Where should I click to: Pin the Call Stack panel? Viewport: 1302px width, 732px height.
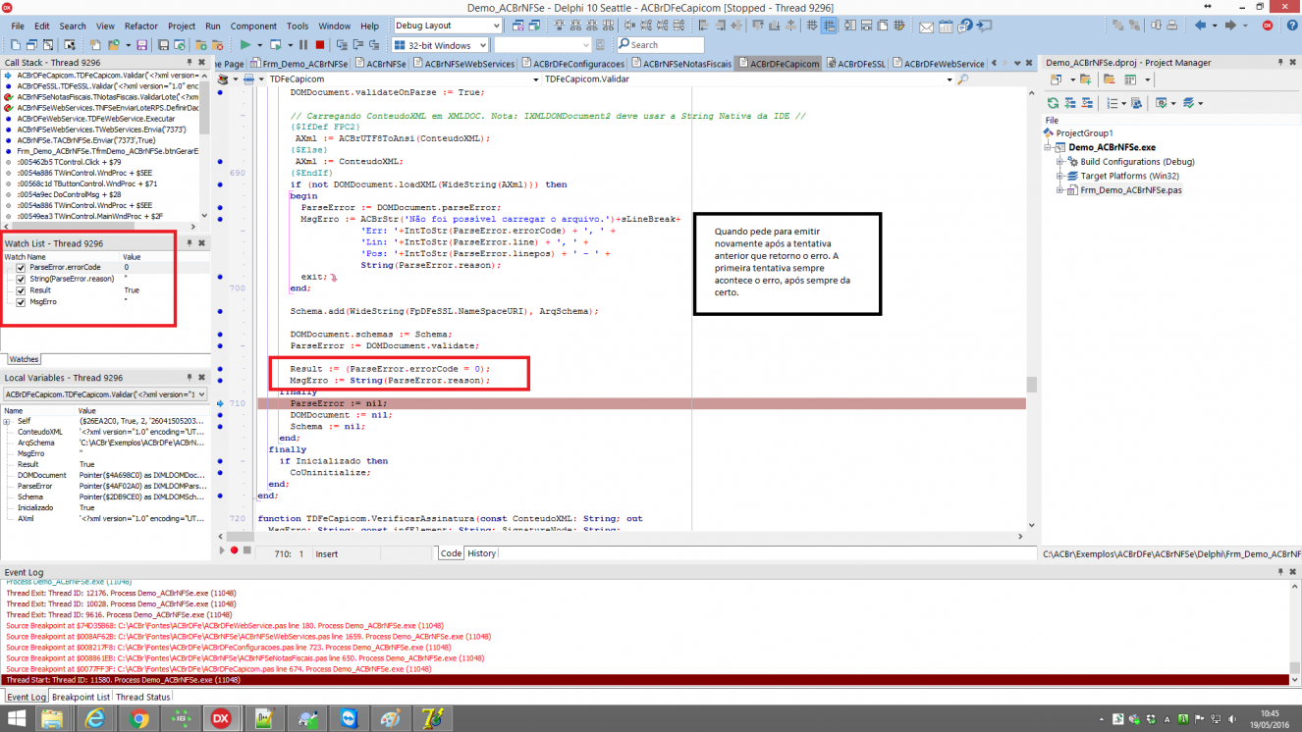click(190, 63)
